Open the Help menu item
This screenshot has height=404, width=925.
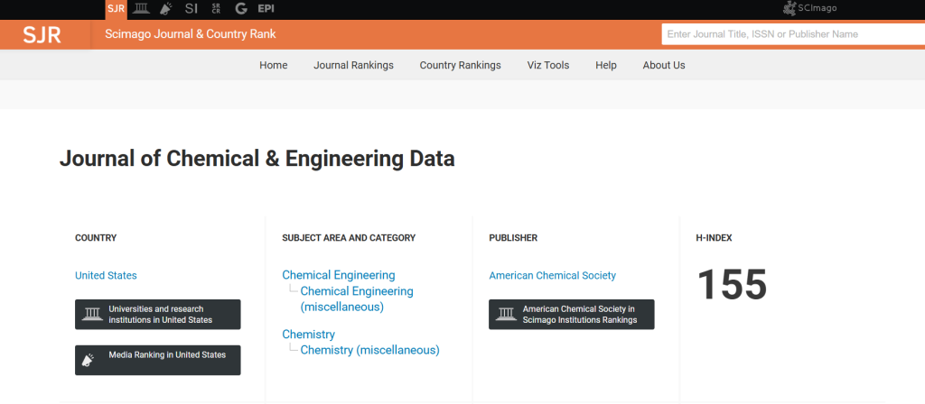pos(606,65)
